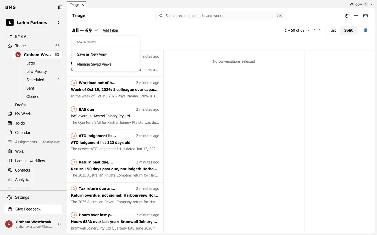
Task: Click the Add Filter link
Action: 110,31
